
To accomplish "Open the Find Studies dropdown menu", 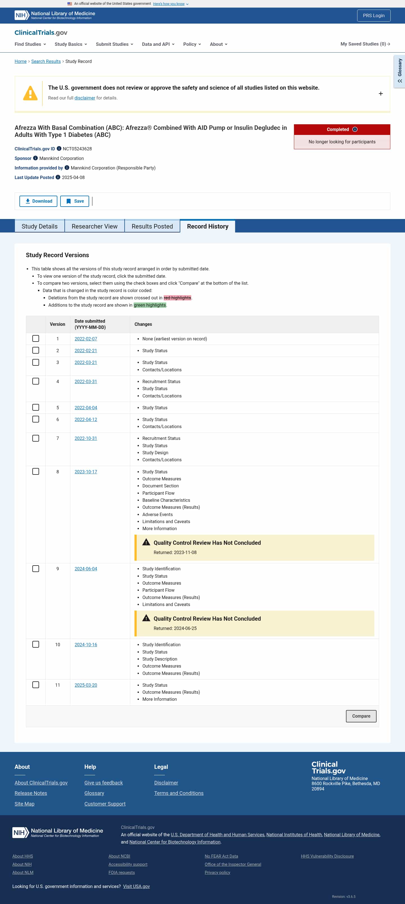I will [x=30, y=44].
